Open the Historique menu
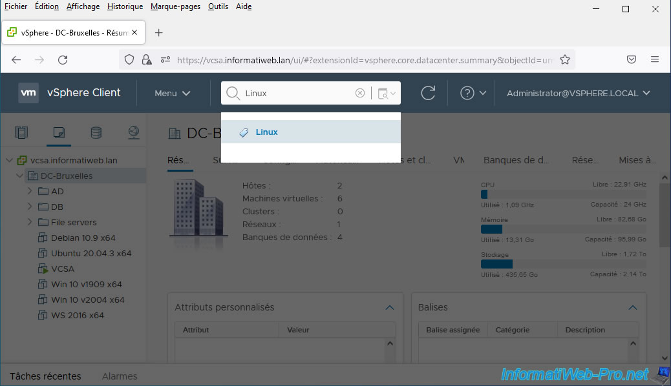The width and height of the screenshot is (671, 386). point(125,6)
